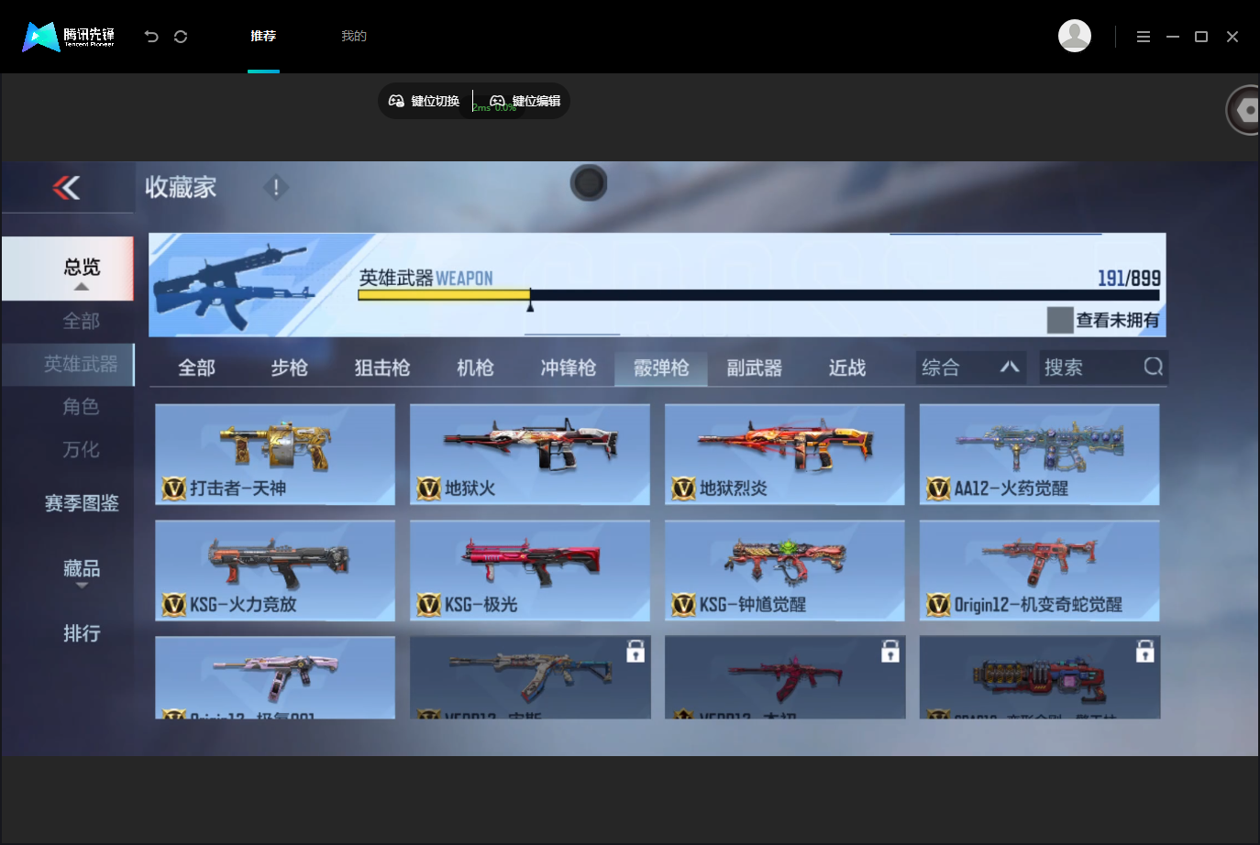Expand the 藏品 sidebar section
The width and height of the screenshot is (1260, 845).
coord(82,572)
